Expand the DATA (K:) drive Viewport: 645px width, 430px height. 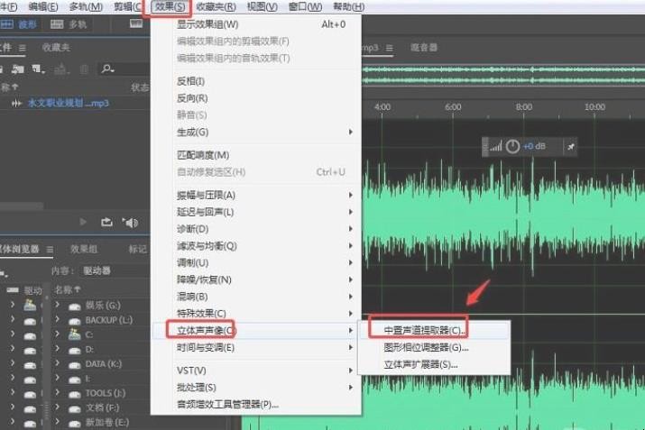(58, 363)
